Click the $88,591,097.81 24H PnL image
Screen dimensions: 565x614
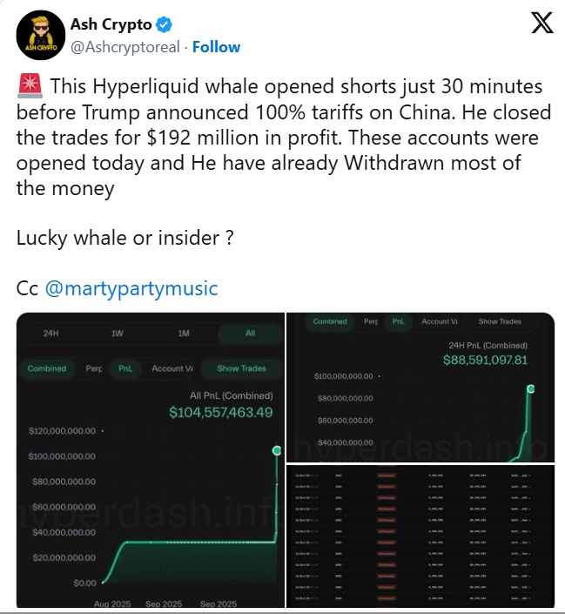(420, 386)
